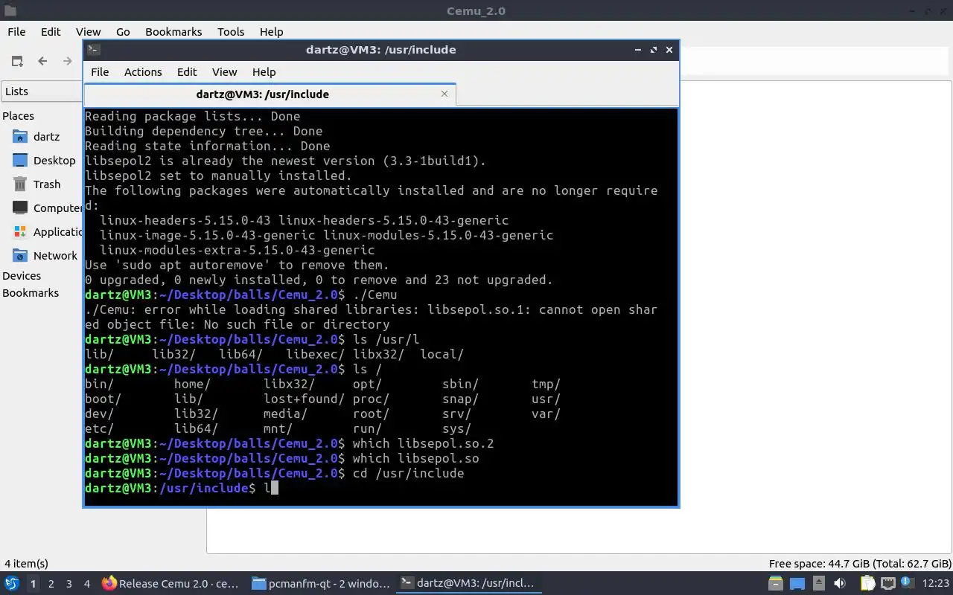Click the folder icon in Cemu_2.0 title bar
953x595 pixels.
(10, 10)
